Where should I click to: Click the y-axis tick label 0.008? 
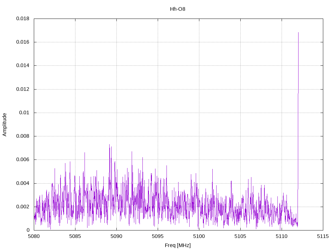click(23, 136)
